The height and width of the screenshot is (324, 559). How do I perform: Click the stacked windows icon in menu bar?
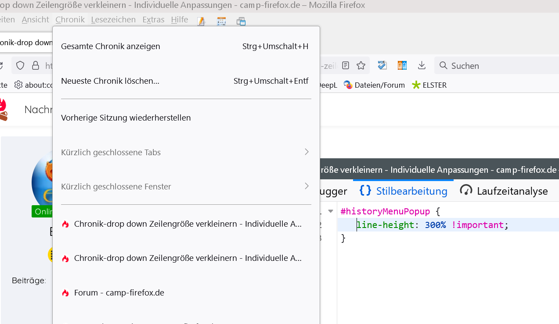[x=241, y=21]
